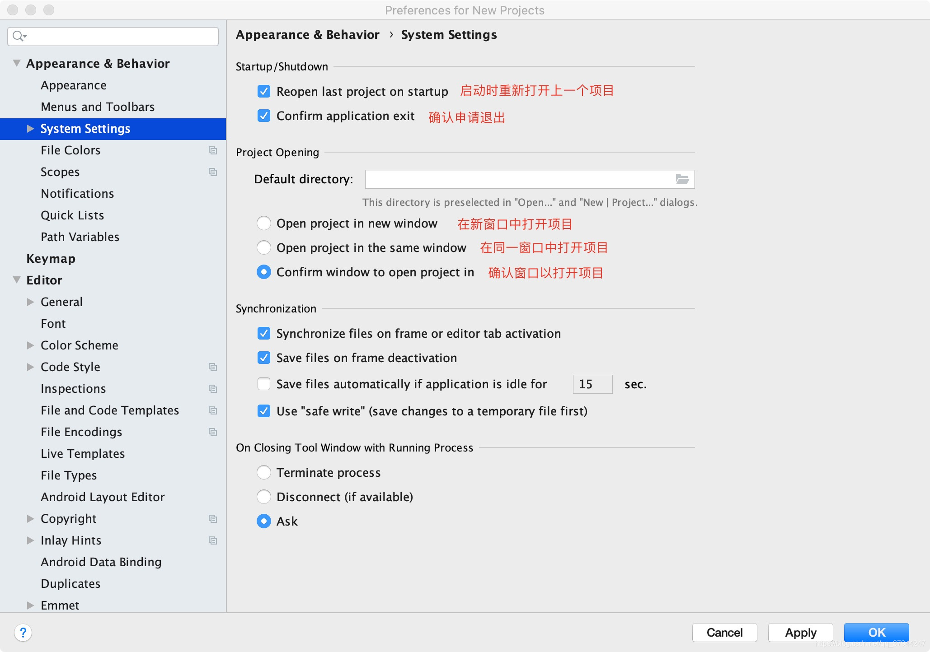
Task: Click the project-level icon beside Scopes
Action: click(213, 172)
